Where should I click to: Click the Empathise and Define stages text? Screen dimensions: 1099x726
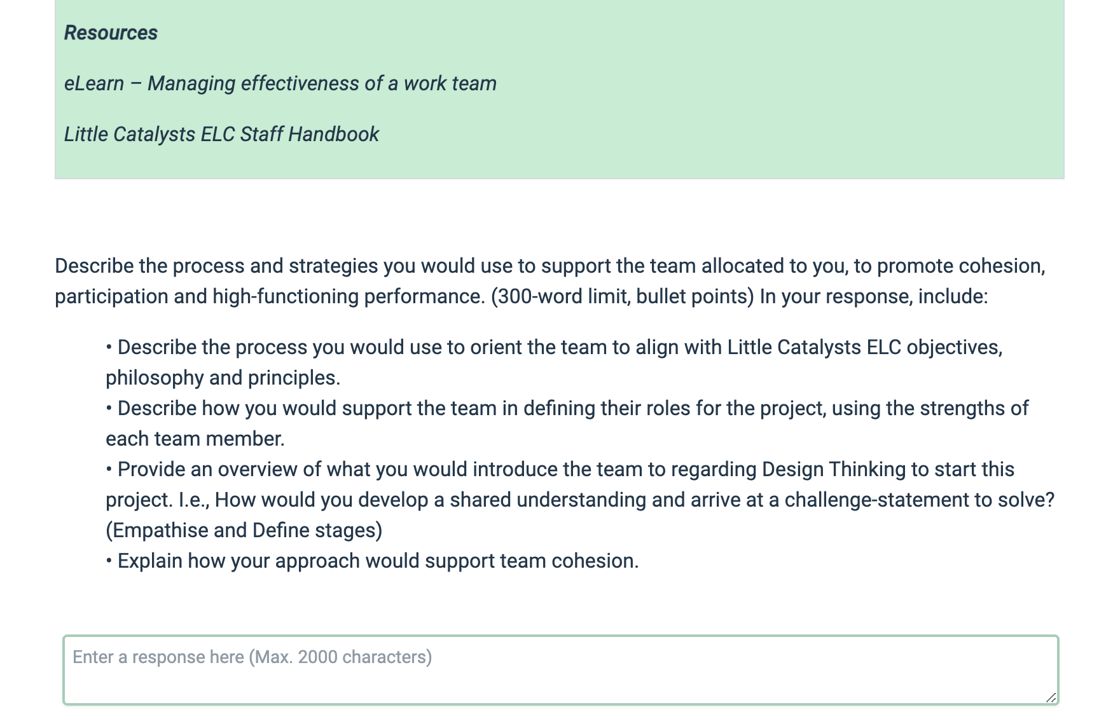244,530
